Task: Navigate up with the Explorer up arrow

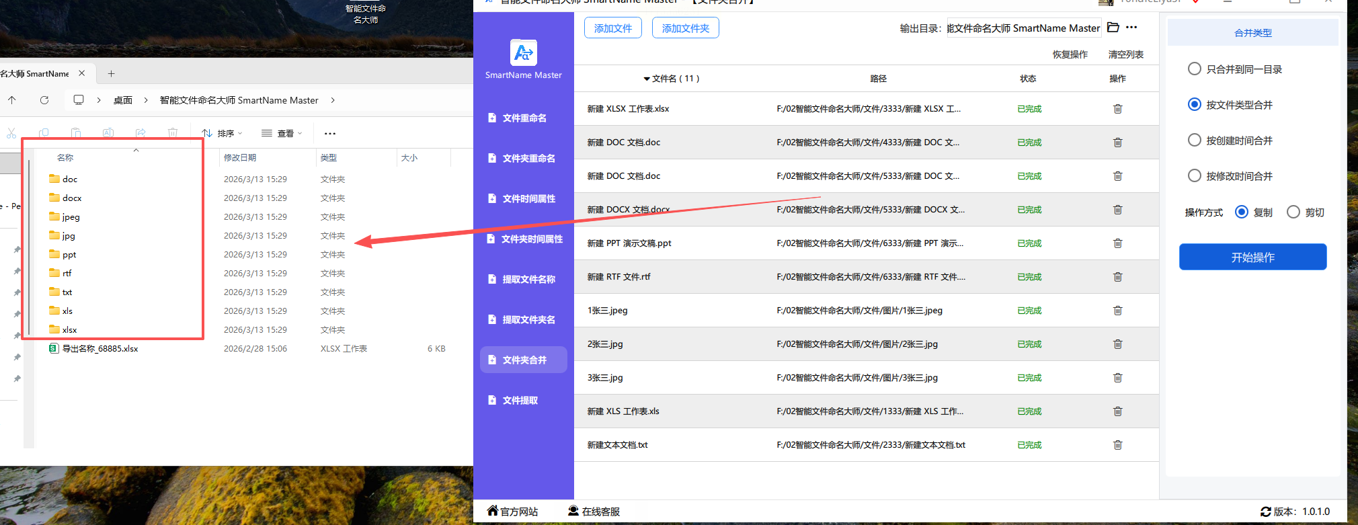Action: pos(12,100)
